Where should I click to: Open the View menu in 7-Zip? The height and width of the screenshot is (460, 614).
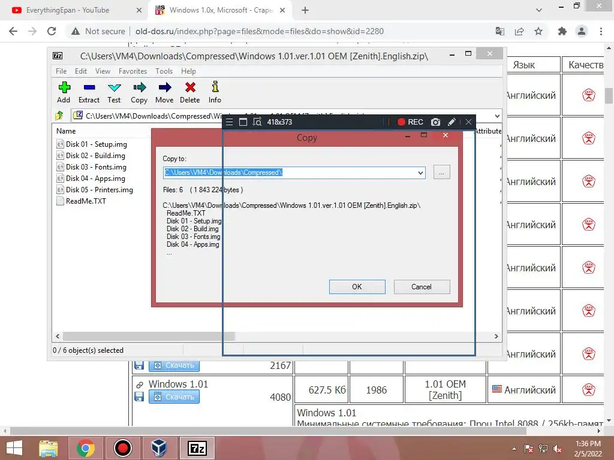[x=103, y=71]
